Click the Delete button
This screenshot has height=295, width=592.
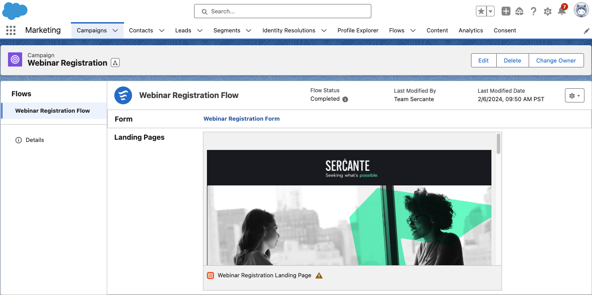512,60
